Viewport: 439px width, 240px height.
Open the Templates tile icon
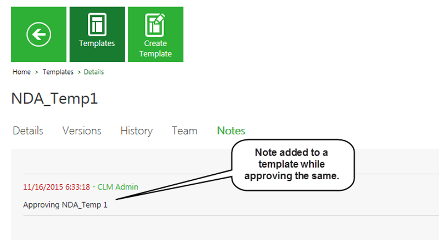(x=97, y=25)
